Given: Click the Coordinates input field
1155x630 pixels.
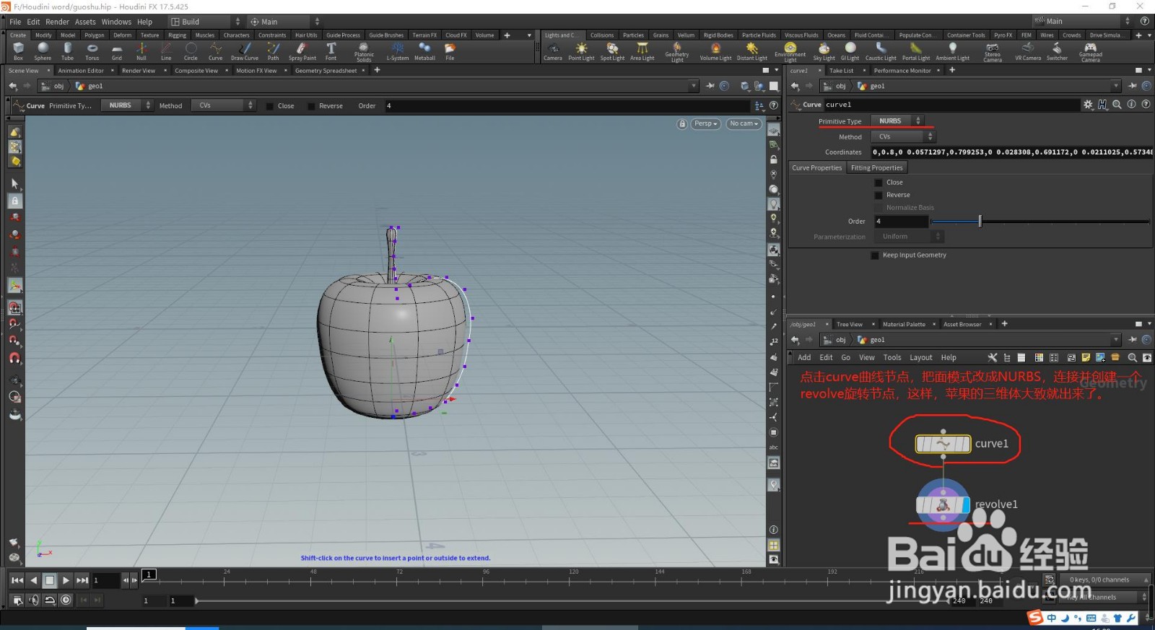Looking at the screenshot, I should click(1011, 152).
